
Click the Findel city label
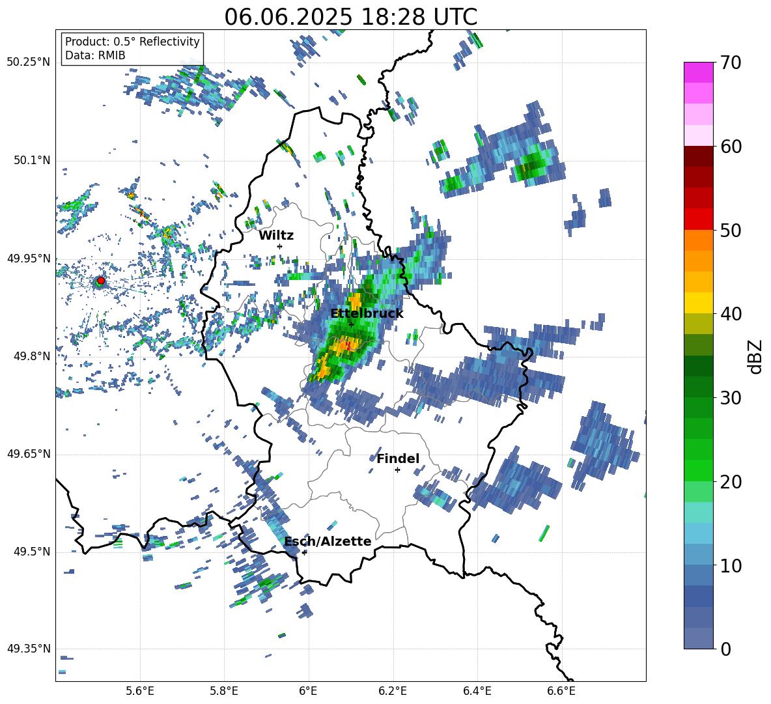point(398,458)
